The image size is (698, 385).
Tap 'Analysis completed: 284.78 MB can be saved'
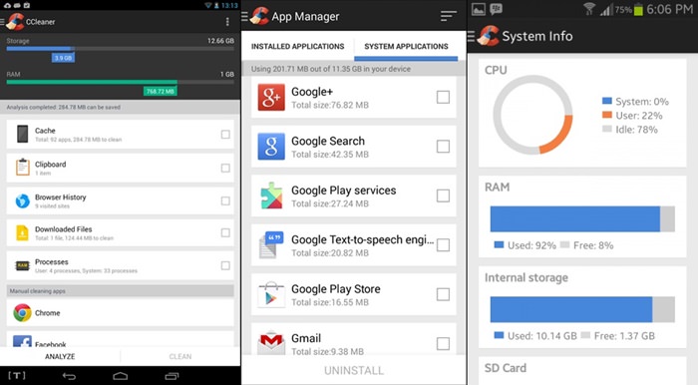tap(63, 108)
